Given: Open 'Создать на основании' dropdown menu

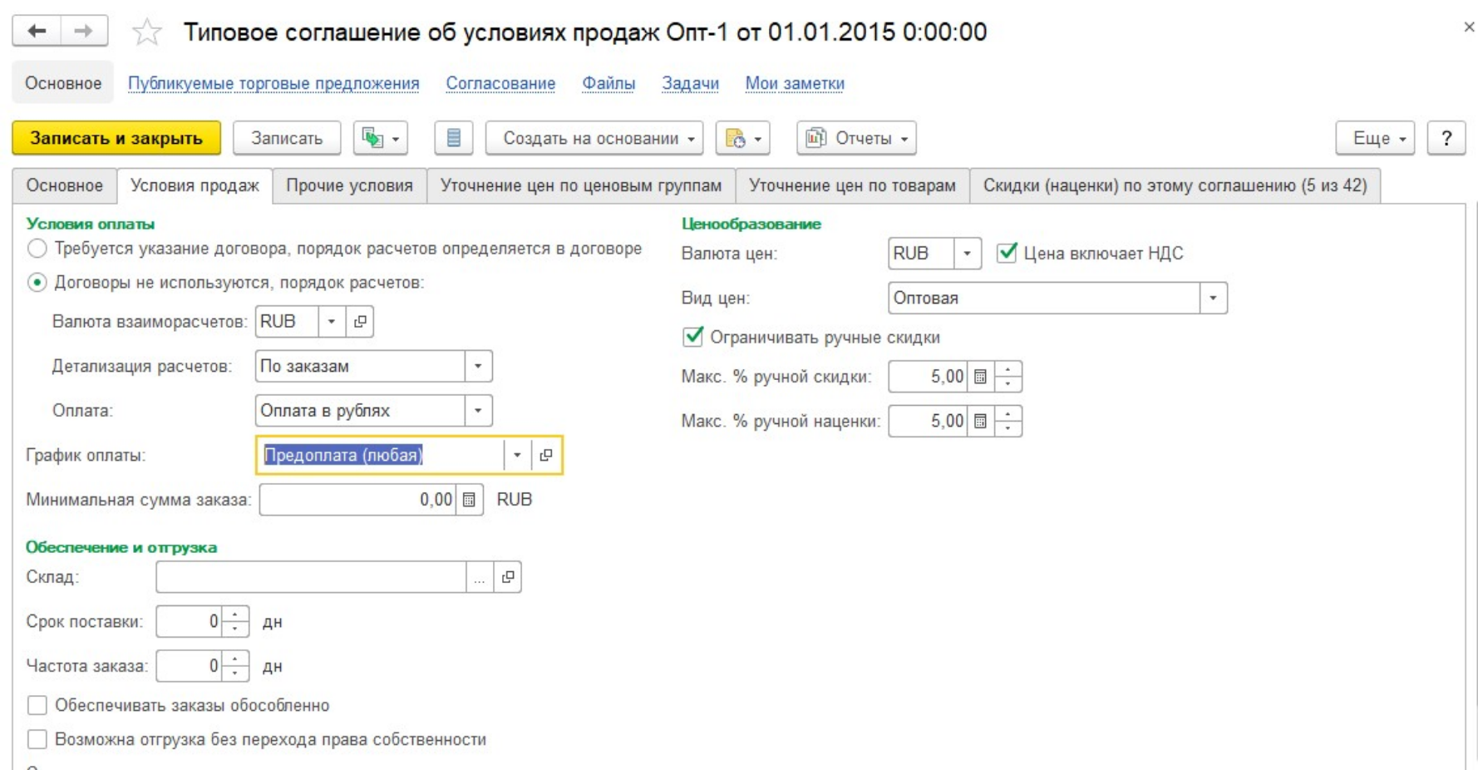Looking at the screenshot, I should click(594, 138).
